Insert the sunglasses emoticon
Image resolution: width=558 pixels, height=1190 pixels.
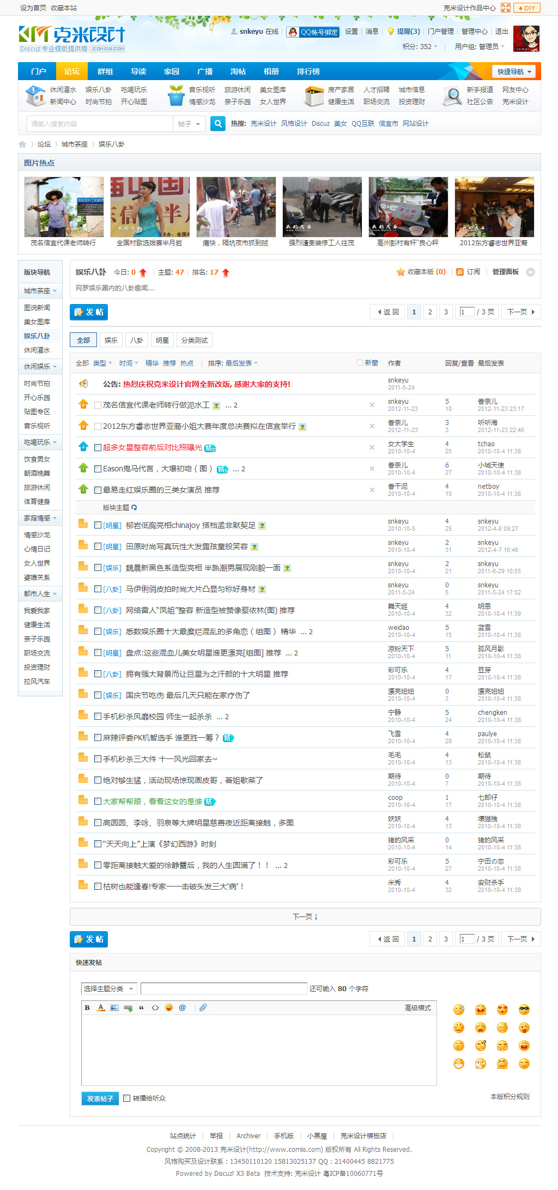pos(524,1010)
